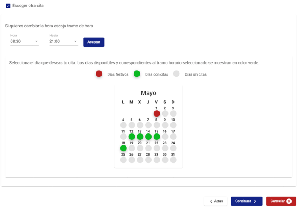Image resolution: width=301 pixels, height=209 pixels.
Task: Click the red Días festivos legend dot
Action: tap(99, 74)
